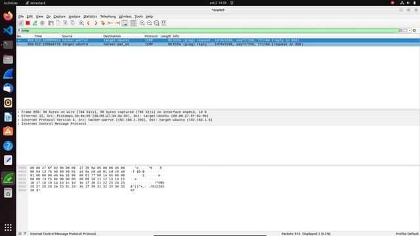Click the Reload capture file icon
This screenshot has height=236, width=420.
73,23
